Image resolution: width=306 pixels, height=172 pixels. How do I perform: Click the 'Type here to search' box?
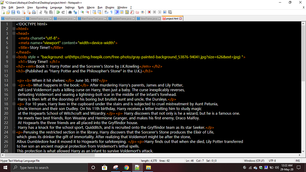[49, 167]
